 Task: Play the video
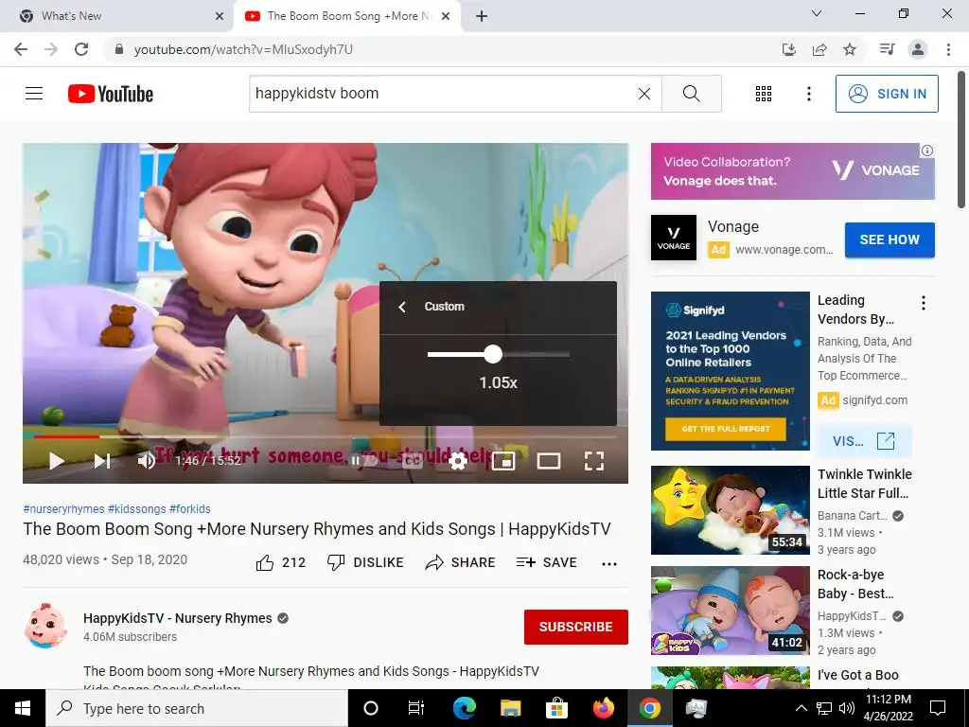coord(56,461)
